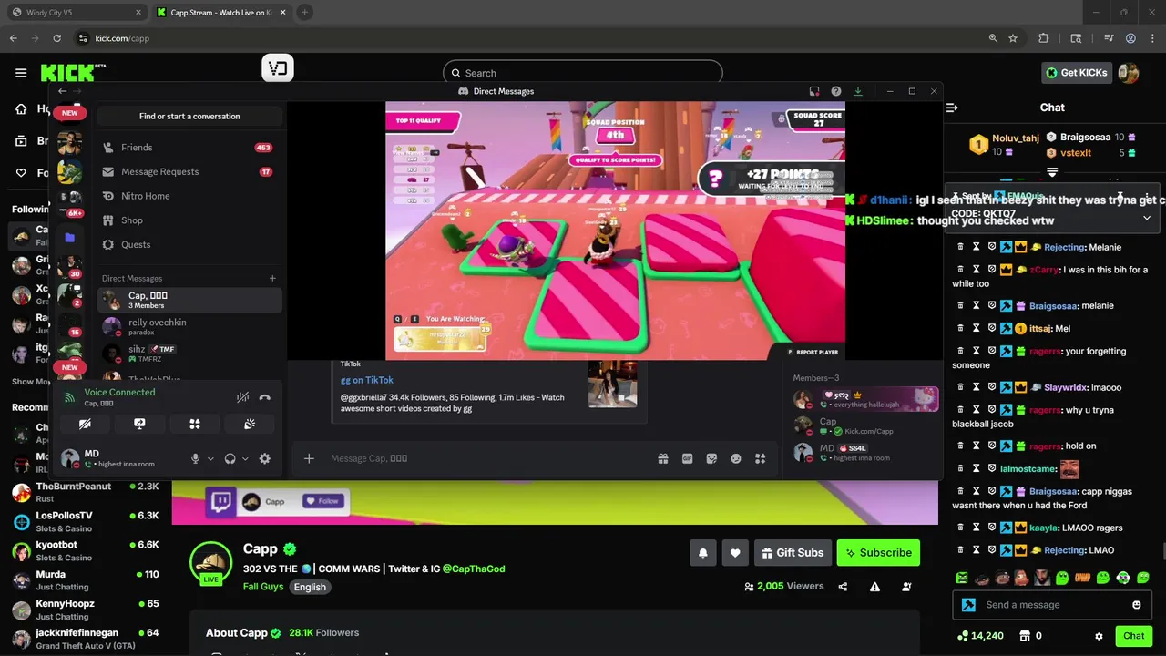Open Shop in Discord sidebar
Image resolution: width=1166 pixels, height=656 pixels.
(189, 220)
